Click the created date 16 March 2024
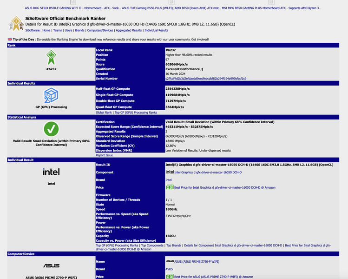The height and width of the screenshot is (279, 348). point(175,74)
